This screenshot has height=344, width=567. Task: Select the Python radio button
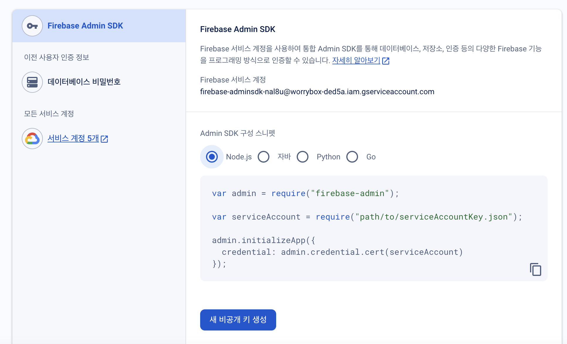pyautogui.click(x=304, y=157)
